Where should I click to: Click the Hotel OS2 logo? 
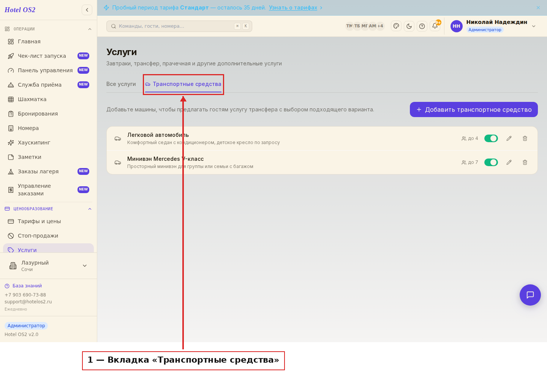pyautogui.click(x=20, y=10)
